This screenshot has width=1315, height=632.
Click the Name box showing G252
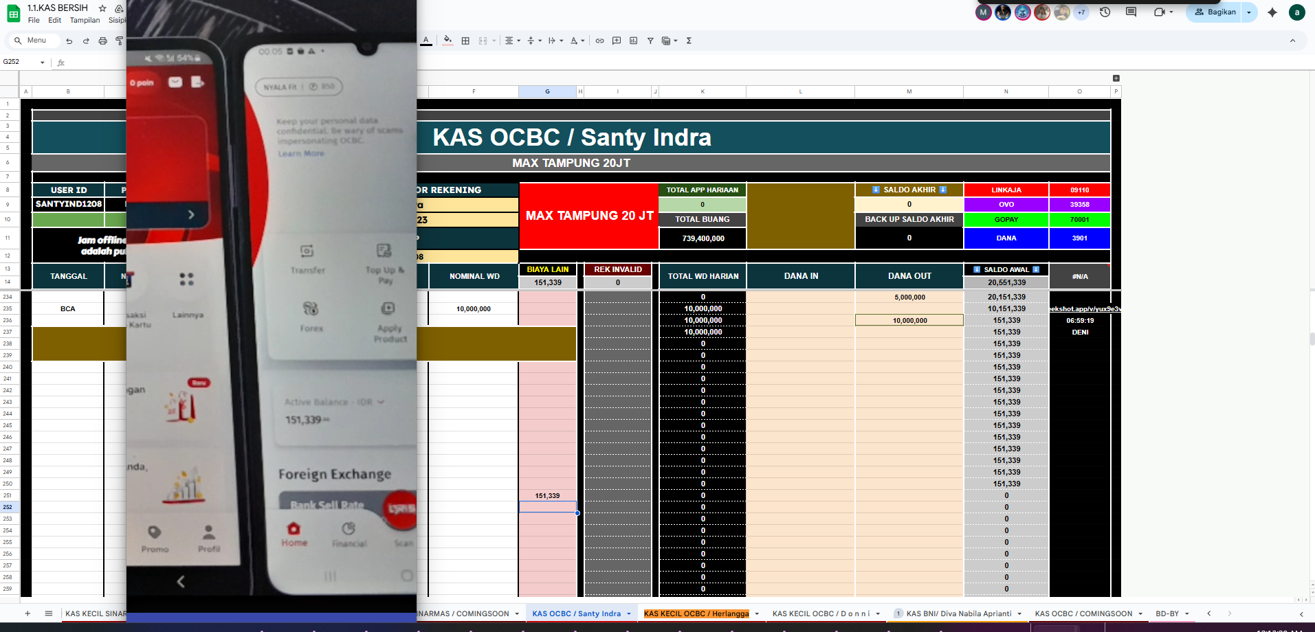21,62
